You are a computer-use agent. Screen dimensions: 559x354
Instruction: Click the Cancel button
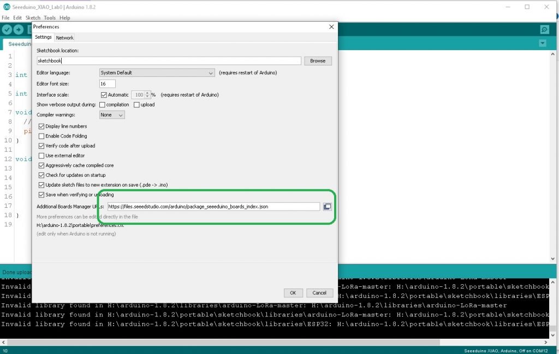[319, 293]
